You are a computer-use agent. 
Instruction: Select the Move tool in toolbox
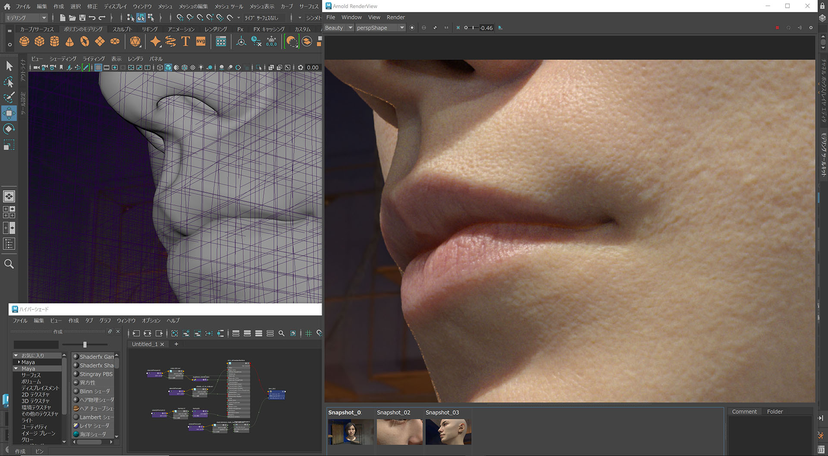[9, 113]
